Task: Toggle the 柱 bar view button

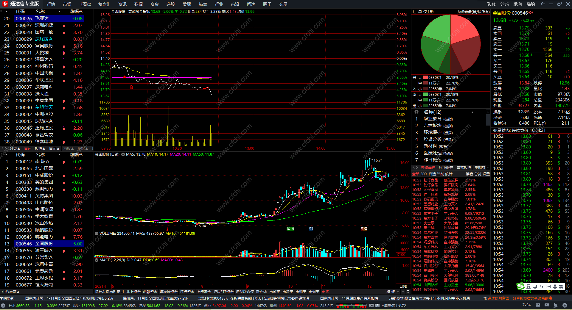Action: 414,12
